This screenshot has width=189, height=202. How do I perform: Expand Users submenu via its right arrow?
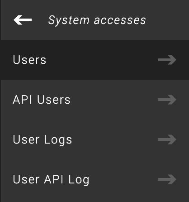pos(167,60)
